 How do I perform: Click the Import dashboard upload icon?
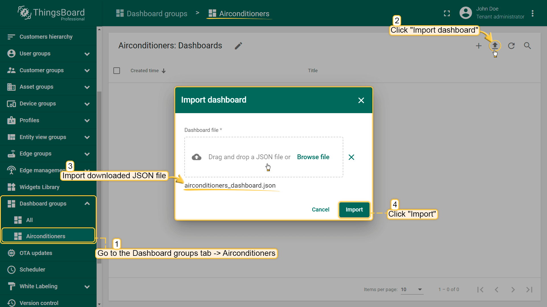pos(495,45)
